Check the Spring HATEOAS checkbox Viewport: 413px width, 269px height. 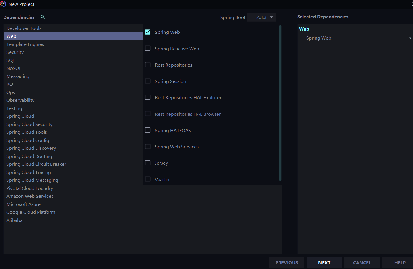coord(148,130)
